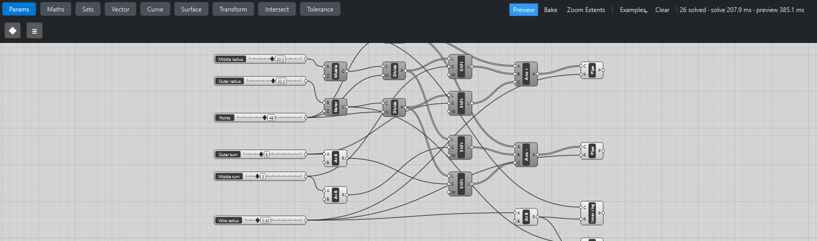Select the Tolerance tab

click(x=320, y=9)
